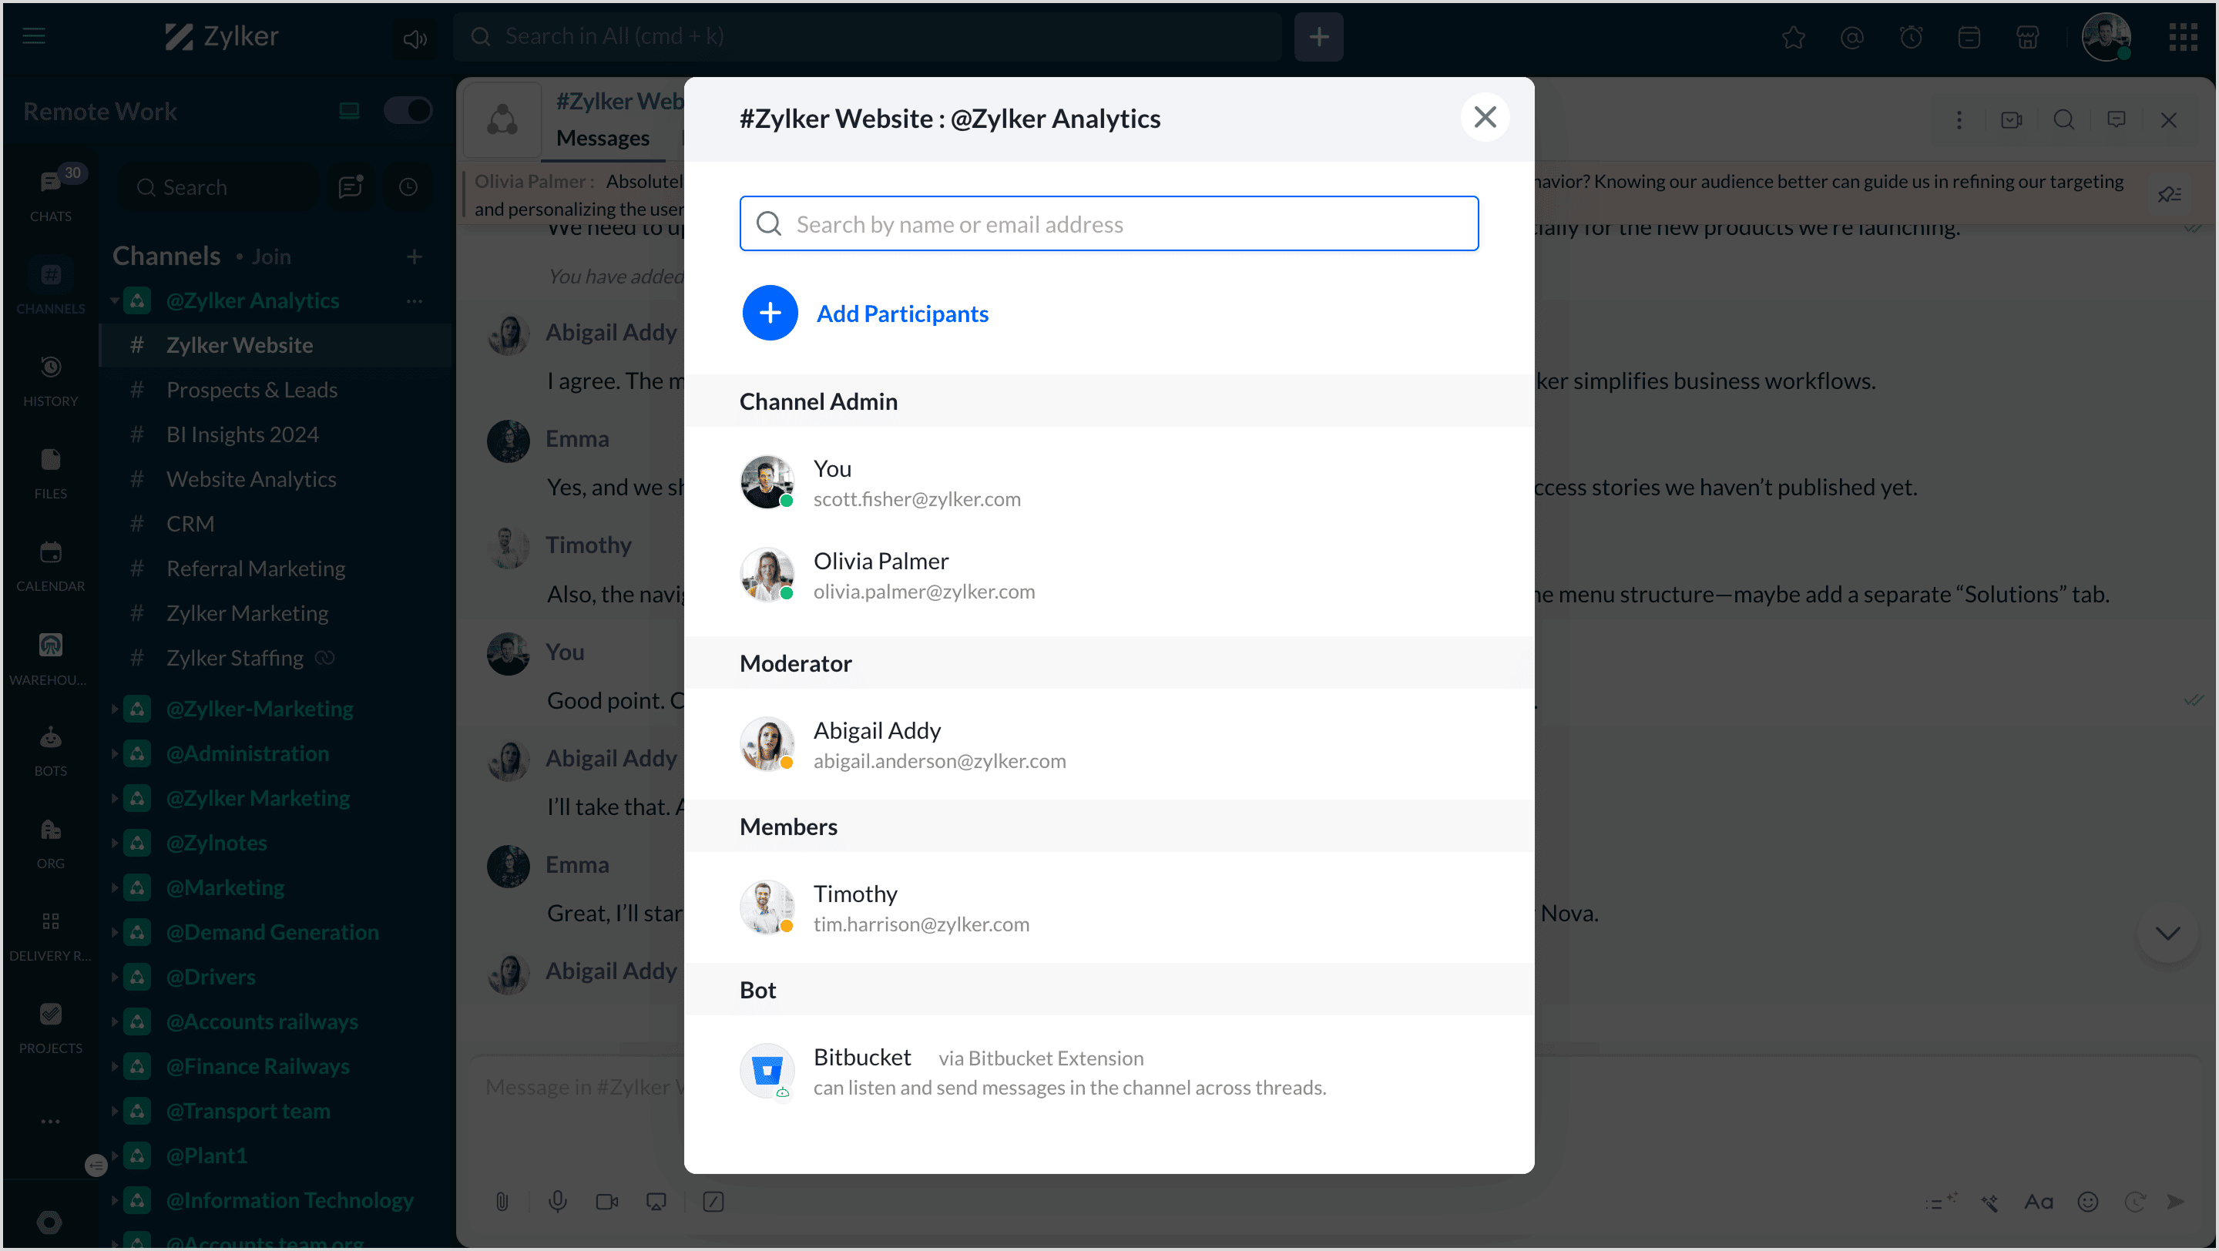The width and height of the screenshot is (2219, 1251).
Task: Click the reminders clock icon in header
Action: coord(1911,37)
